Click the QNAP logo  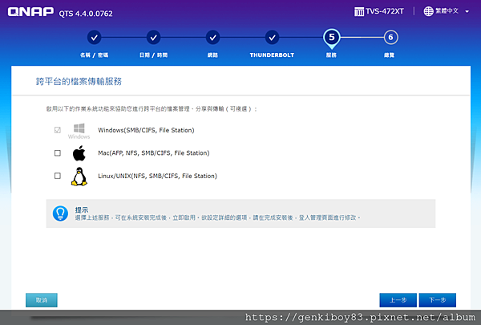tap(30, 12)
